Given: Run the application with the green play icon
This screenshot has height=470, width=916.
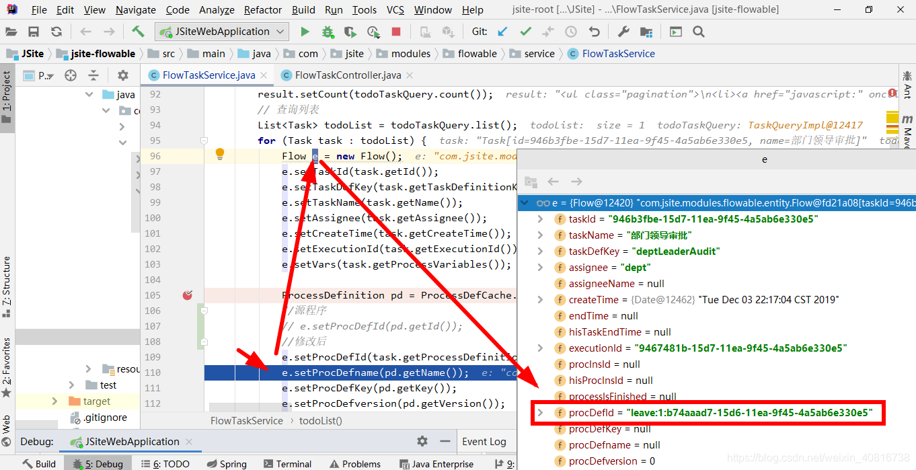Looking at the screenshot, I should click(305, 32).
